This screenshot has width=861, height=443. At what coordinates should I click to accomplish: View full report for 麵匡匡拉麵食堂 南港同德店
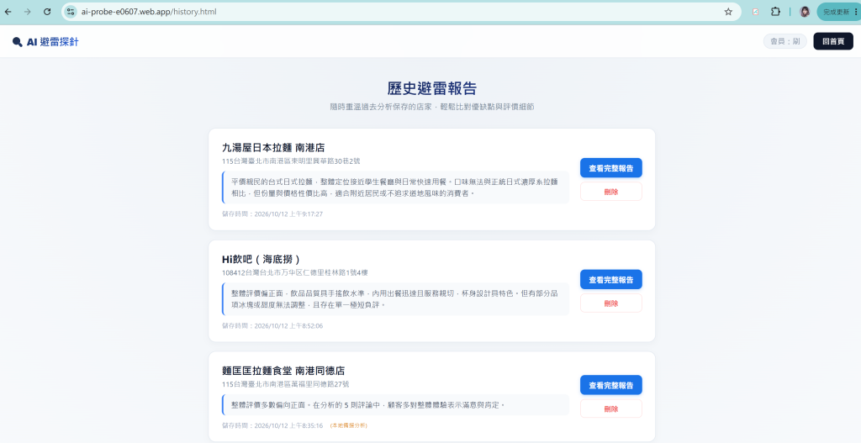pos(610,385)
